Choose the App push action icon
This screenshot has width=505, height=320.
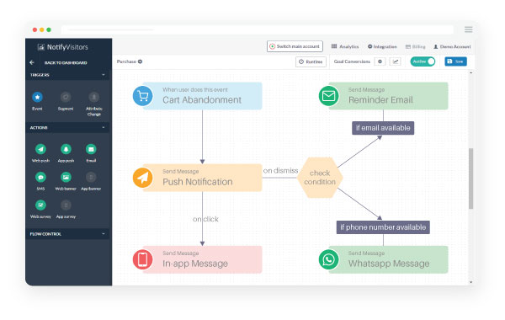(66, 149)
